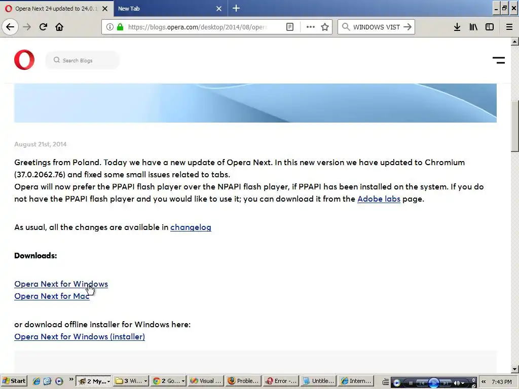Open the '2 My...' taskbar group
Screen dimensions: 519x389
pyautogui.click(x=94, y=381)
